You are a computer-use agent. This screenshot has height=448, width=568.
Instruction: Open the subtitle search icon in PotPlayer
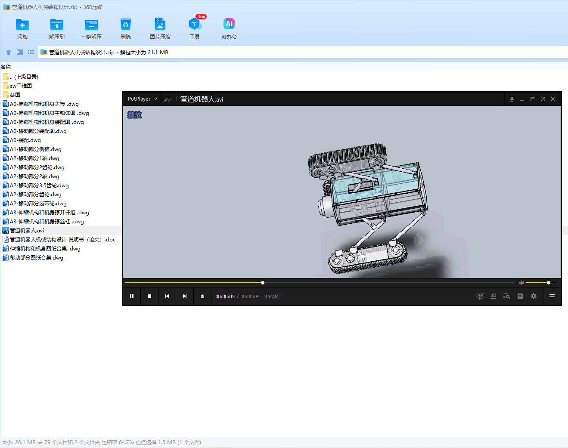[x=507, y=296]
